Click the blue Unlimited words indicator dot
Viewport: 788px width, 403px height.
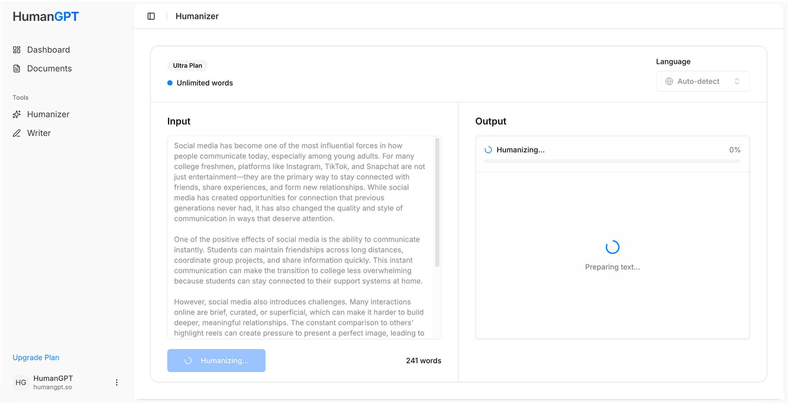[170, 83]
